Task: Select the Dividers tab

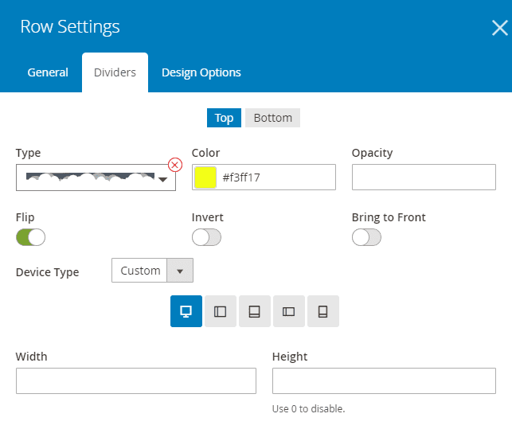Action: 115,72
